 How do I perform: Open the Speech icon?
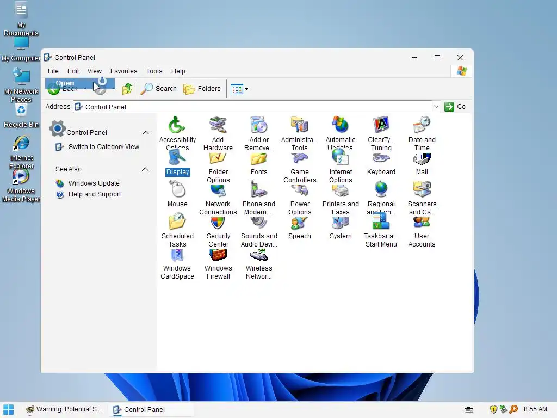(x=300, y=223)
